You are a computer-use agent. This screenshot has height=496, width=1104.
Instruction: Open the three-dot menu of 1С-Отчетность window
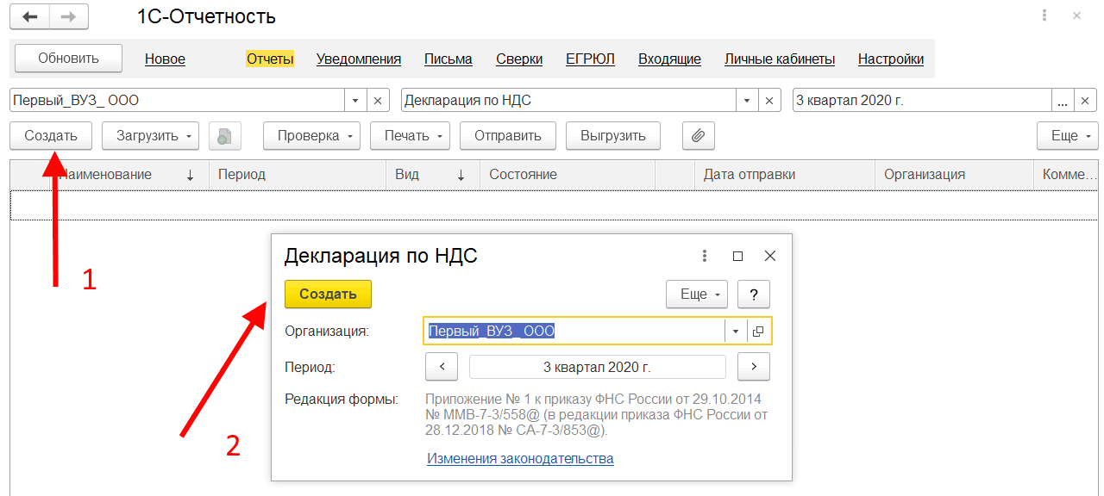tap(1044, 15)
